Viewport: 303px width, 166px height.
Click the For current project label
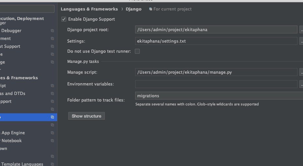click(x=172, y=9)
